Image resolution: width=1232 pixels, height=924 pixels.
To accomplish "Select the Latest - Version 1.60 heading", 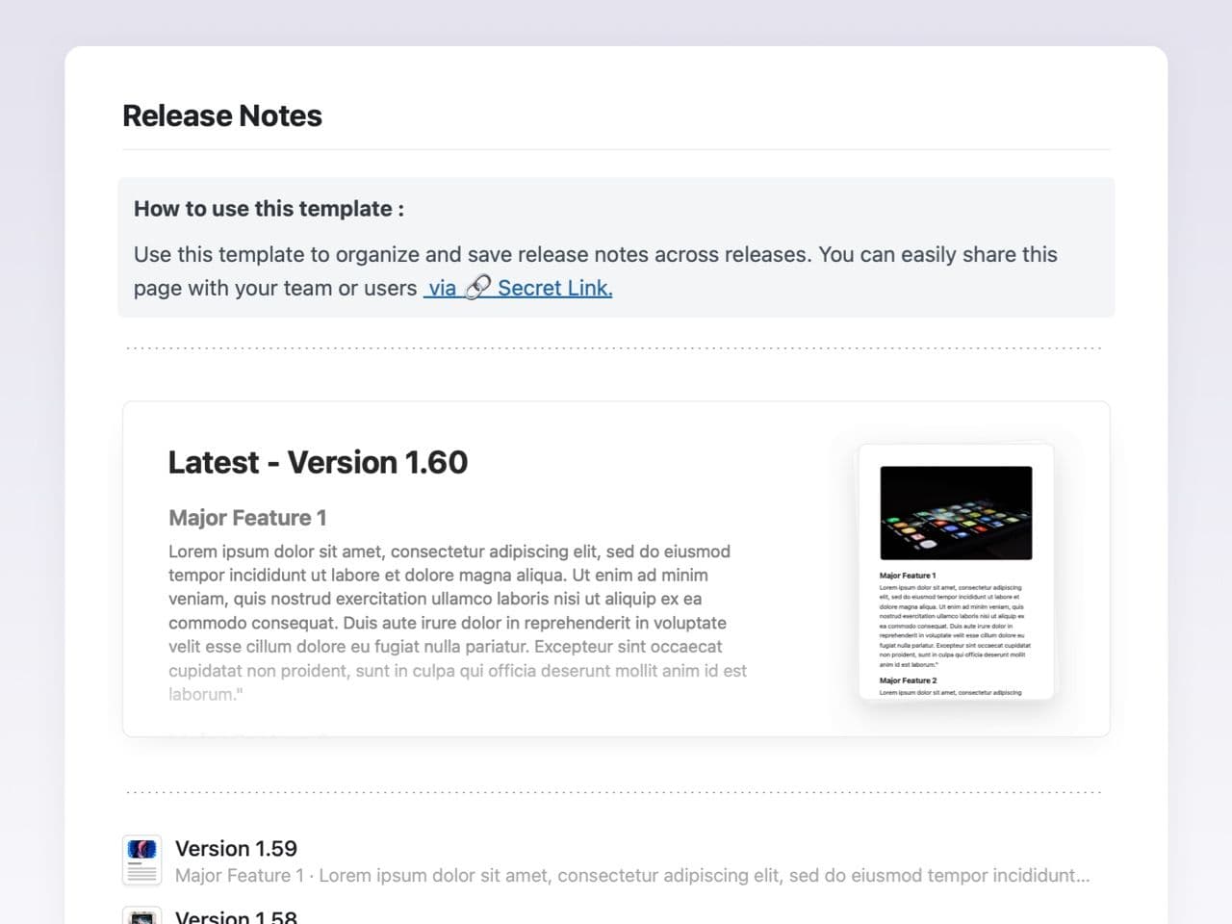I will (318, 462).
